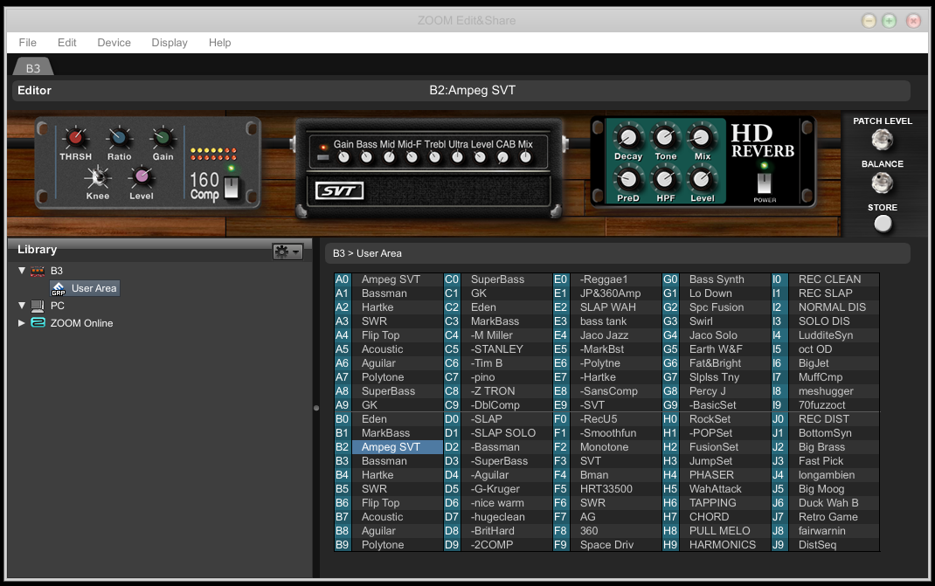This screenshot has width=935, height=586.
Task: Open the File menu
Action: tap(27, 42)
